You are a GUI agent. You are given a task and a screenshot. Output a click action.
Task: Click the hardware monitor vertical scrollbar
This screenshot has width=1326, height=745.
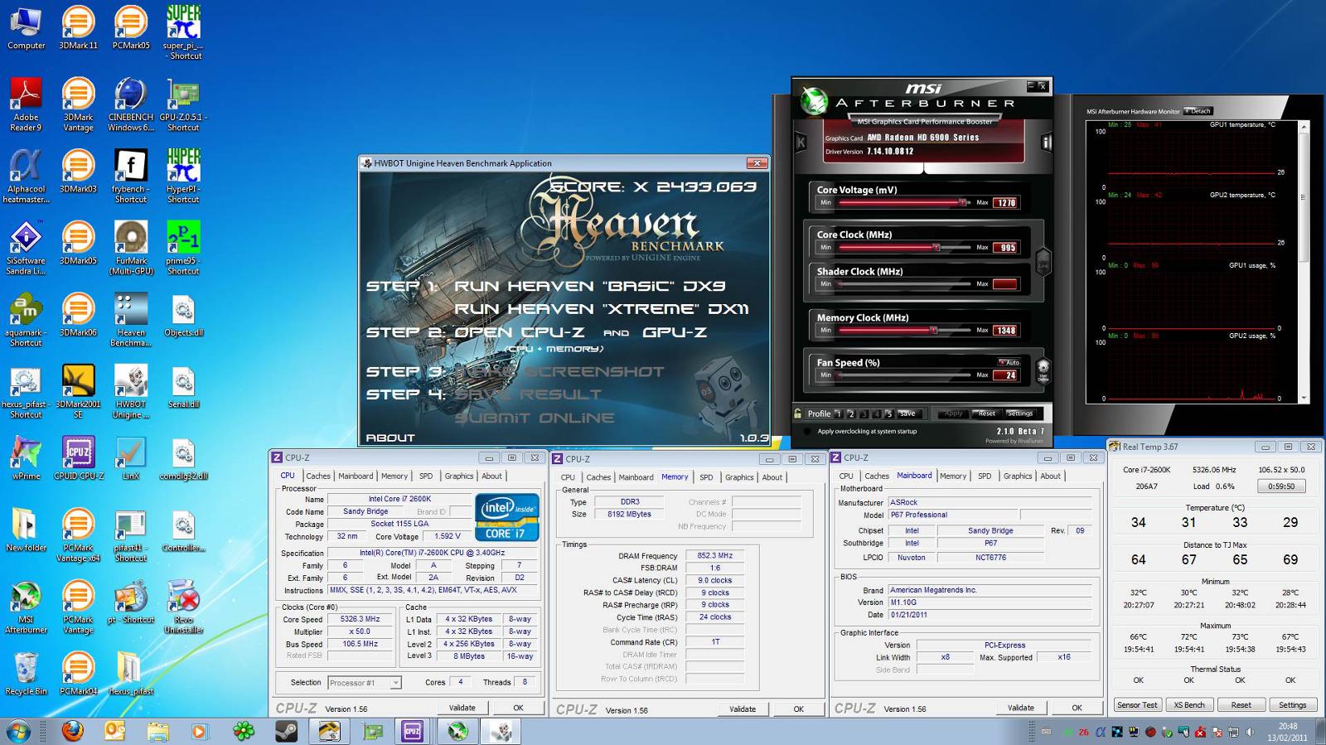1303,261
